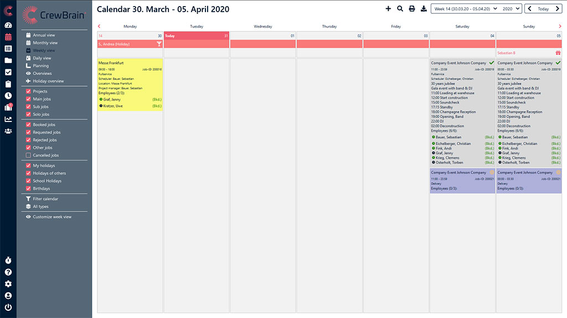Image resolution: width=567 pixels, height=318 pixels.
Task: Download the calendar via download icon
Action: click(x=424, y=9)
